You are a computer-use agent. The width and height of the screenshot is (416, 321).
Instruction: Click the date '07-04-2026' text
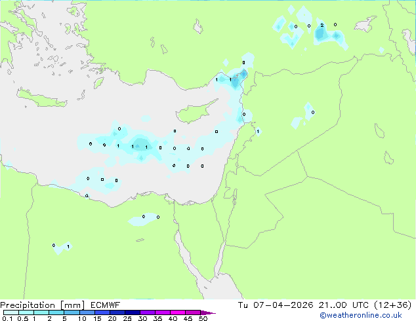(x=283, y=305)
